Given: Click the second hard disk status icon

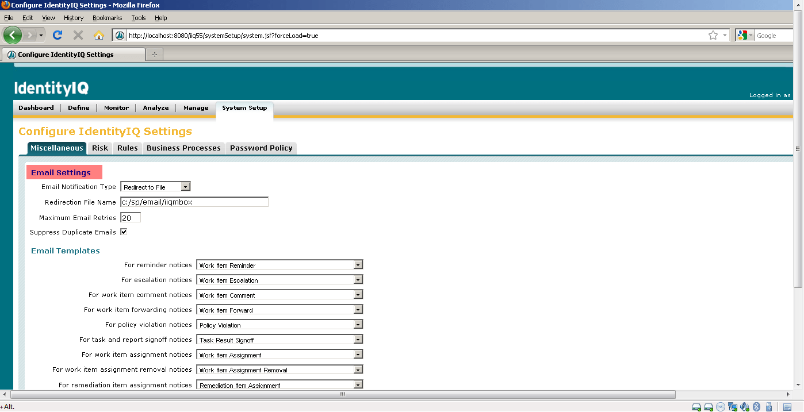Looking at the screenshot, I should [709, 407].
